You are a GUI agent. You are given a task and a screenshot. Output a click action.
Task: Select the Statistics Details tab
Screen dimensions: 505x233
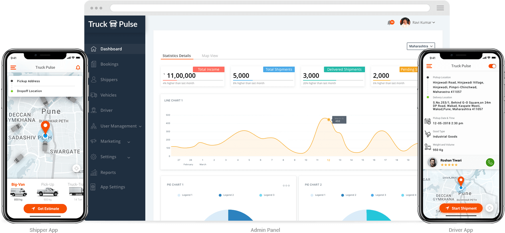(177, 56)
